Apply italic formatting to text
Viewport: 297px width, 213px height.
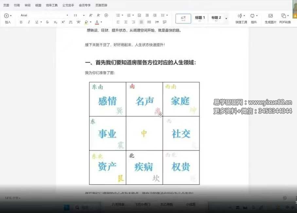(x=29, y=22)
